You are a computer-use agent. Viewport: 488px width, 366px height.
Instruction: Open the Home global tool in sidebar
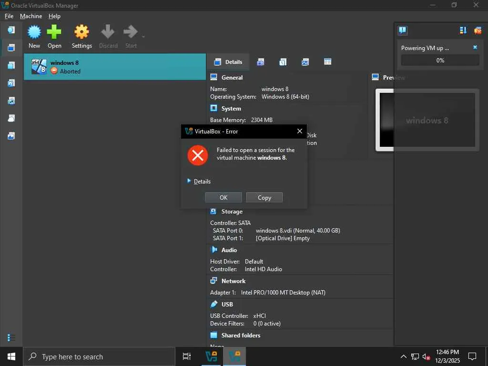tap(11, 30)
